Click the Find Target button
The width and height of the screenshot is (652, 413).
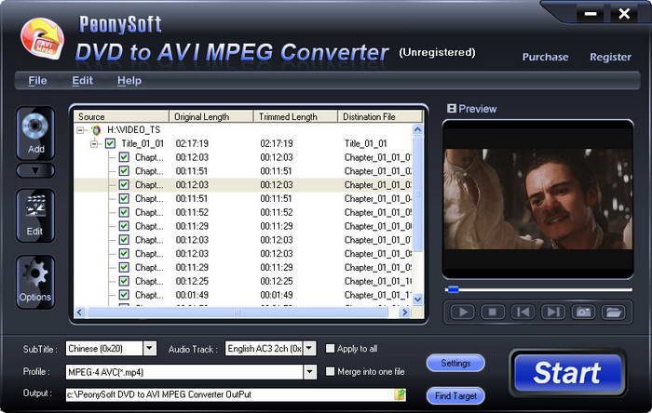(455, 396)
